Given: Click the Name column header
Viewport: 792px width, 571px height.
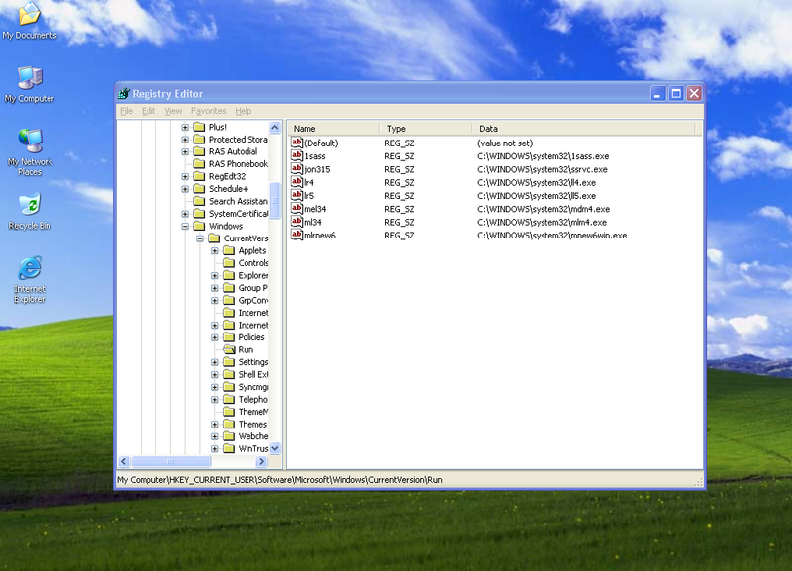Looking at the screenshot, I should pyautogui.click(x=333, y=129).
